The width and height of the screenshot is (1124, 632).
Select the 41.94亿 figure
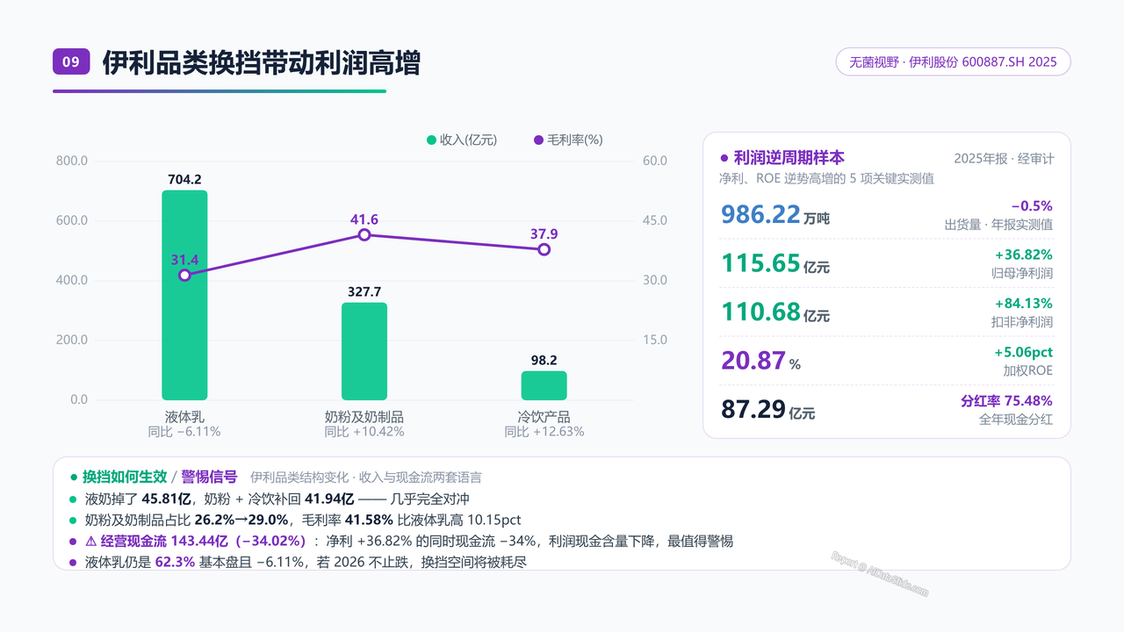331,499
